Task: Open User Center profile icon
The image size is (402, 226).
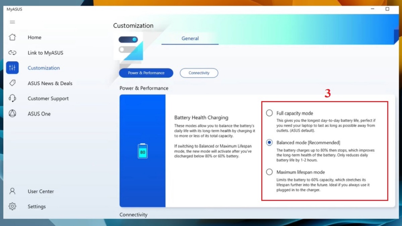Action: coord(12,191)
